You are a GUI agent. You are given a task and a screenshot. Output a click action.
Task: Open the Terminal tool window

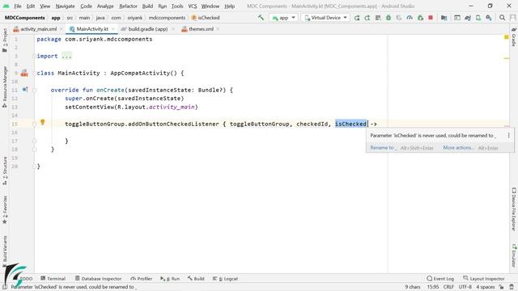(53, 278)
